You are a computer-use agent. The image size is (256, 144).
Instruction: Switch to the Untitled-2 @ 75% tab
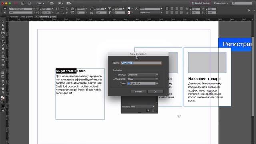47,17
